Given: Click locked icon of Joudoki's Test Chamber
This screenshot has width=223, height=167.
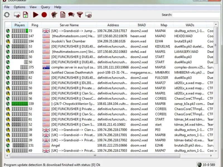Looking at the screenshot, I should click(8, 41).
